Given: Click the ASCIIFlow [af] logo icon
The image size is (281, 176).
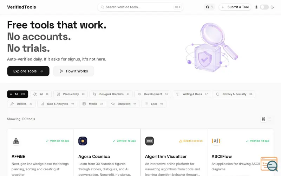Looking at the screenshot, I should click(216, 141).
